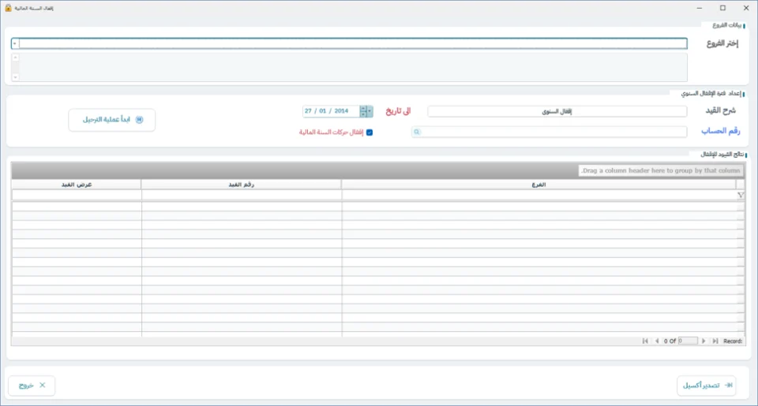758x406 pixels.
Task: Increase the date with the spinner up arrow
Action: pos(363,109)
